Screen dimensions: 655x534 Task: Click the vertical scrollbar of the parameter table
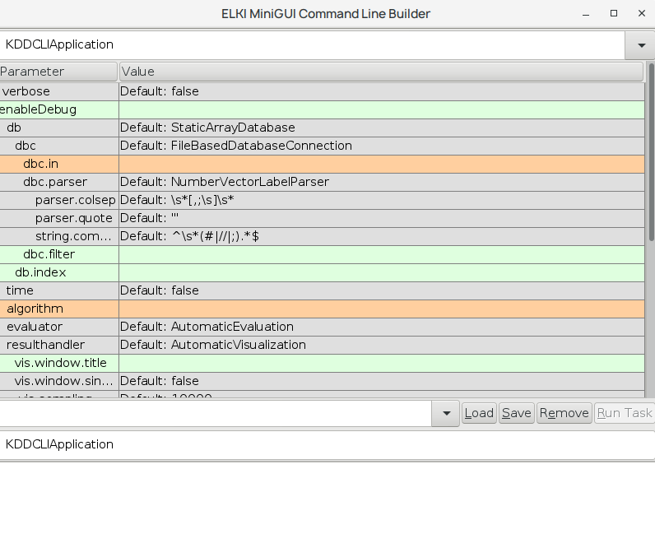[650, 247]
